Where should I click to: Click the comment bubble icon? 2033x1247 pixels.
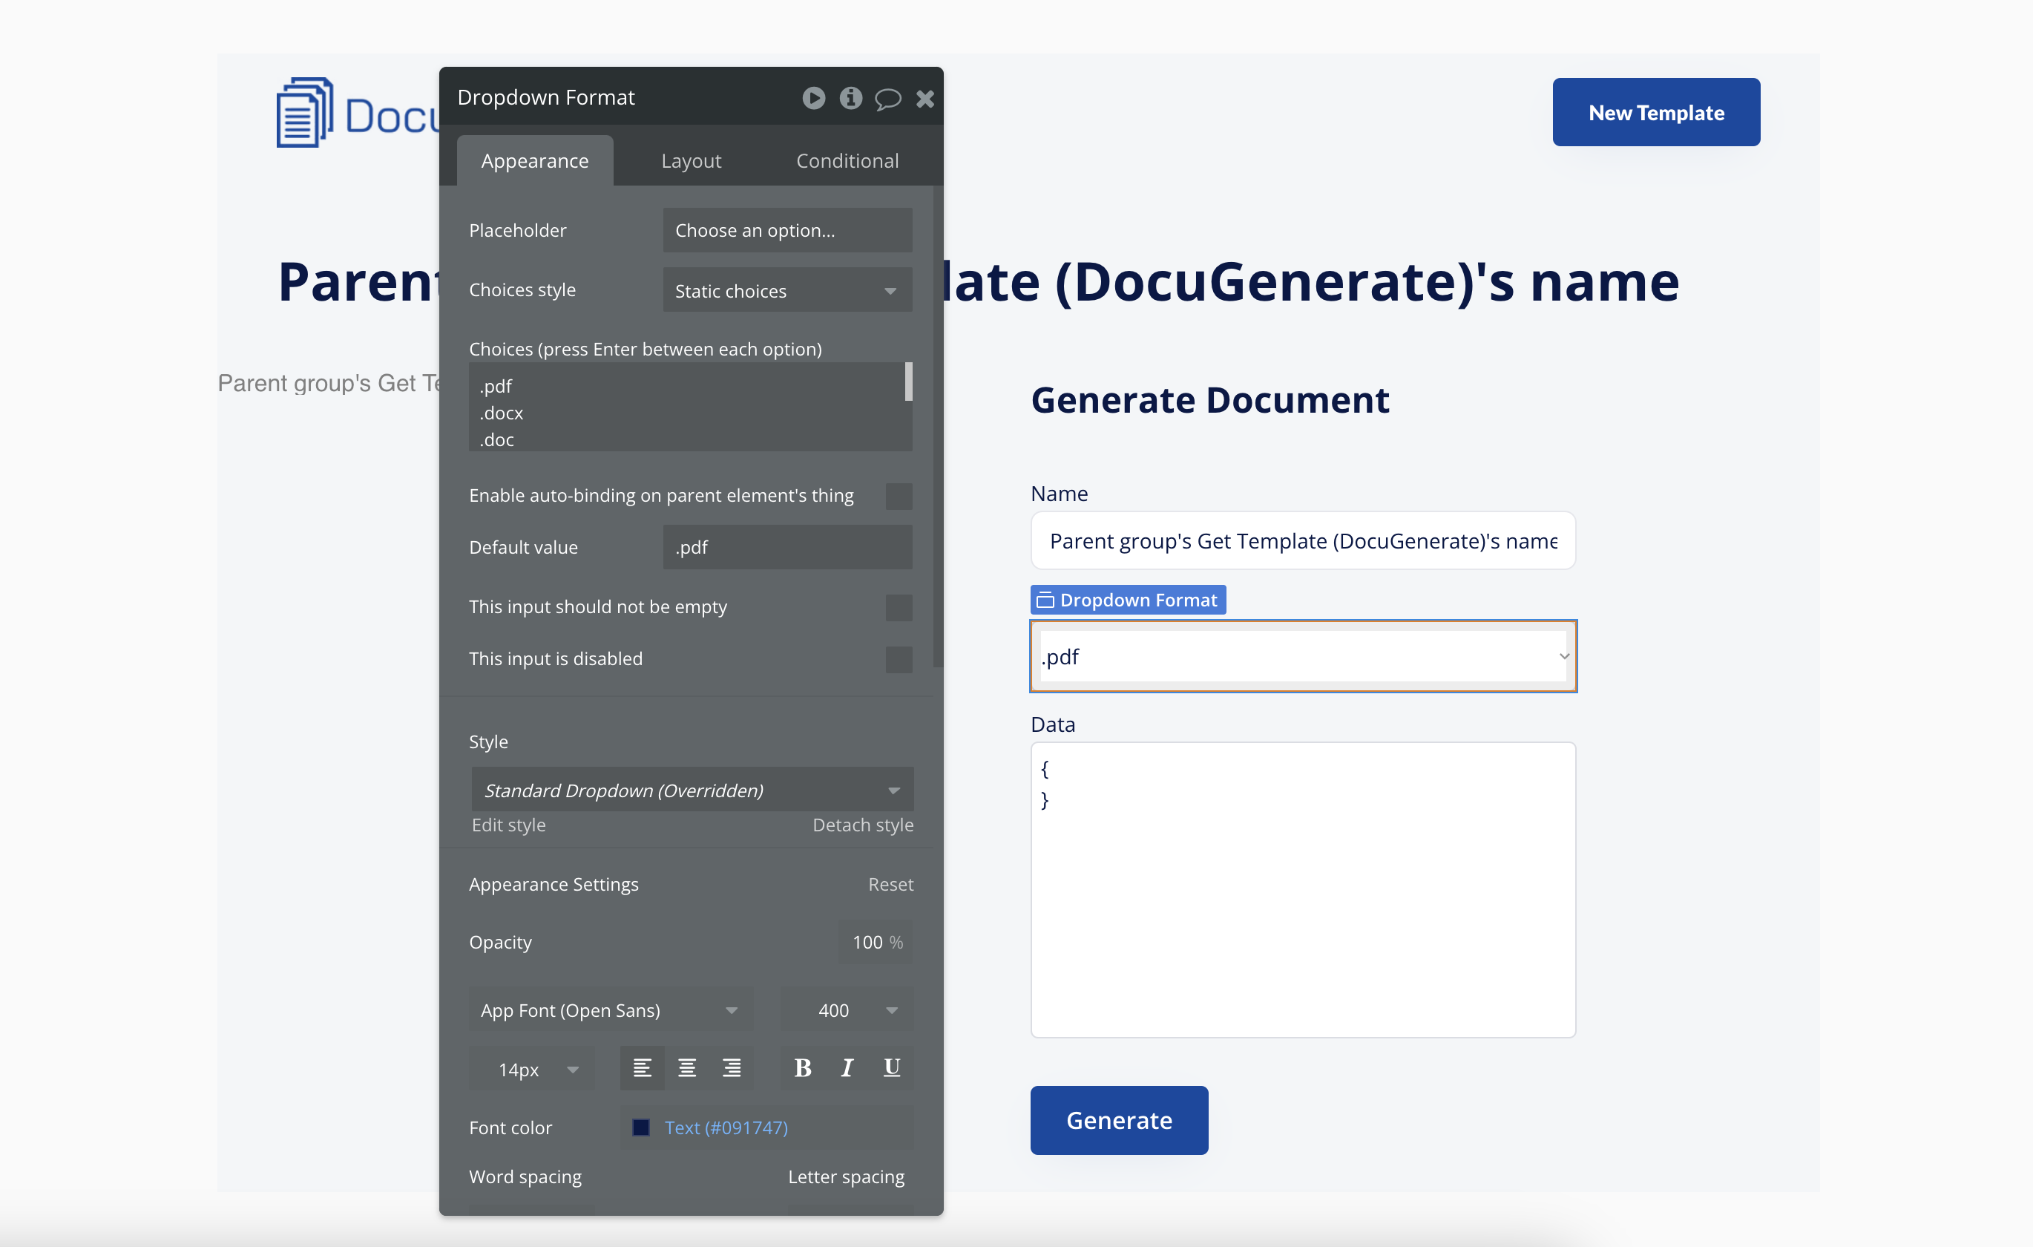pyautogui.click(x=887, y=99)
